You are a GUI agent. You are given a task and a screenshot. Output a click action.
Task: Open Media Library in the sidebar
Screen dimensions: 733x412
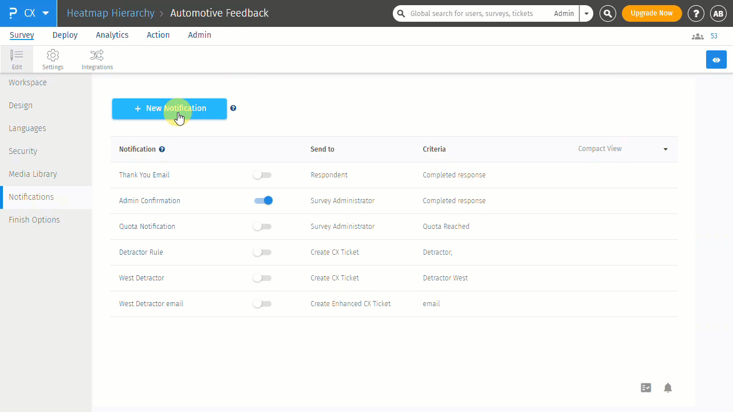tap(33, 174)
